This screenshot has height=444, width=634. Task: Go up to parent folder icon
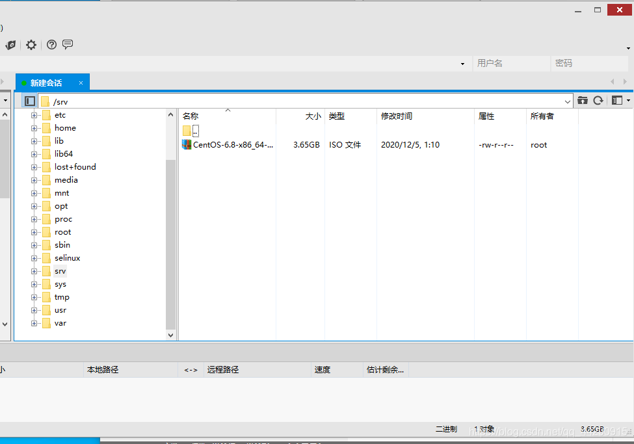tap(582, 100)
